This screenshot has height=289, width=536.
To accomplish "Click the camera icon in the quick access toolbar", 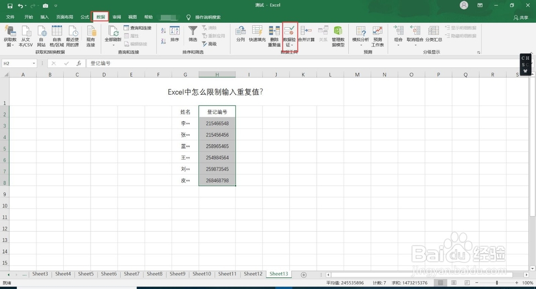I will (x=46, y=6).
